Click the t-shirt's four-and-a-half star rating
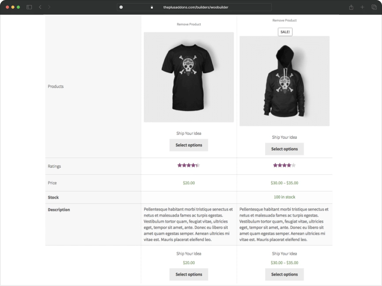Image resolution: width=382 pixels, height=286 pixels. (x=189, y=165)
